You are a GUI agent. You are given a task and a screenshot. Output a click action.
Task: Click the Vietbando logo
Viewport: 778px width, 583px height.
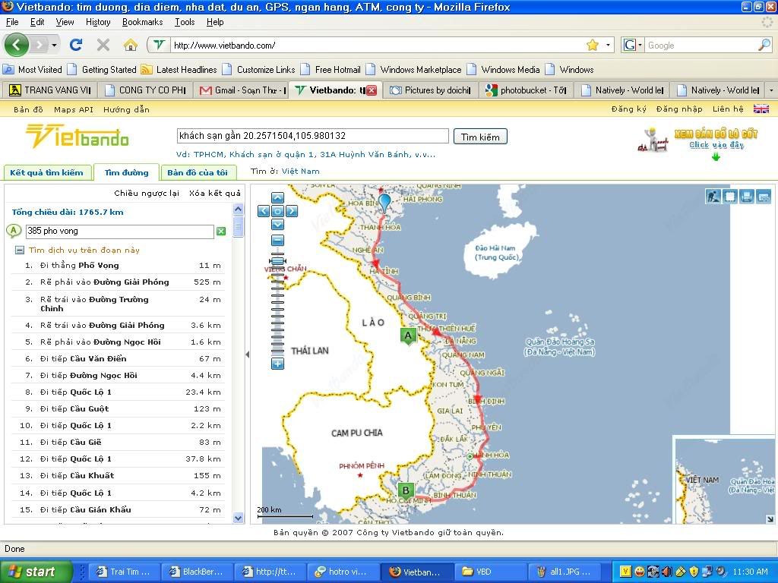(77, 136)
